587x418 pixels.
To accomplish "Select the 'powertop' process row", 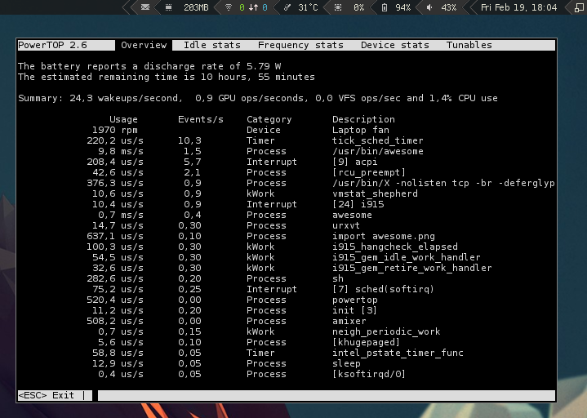I will [287, 300].
